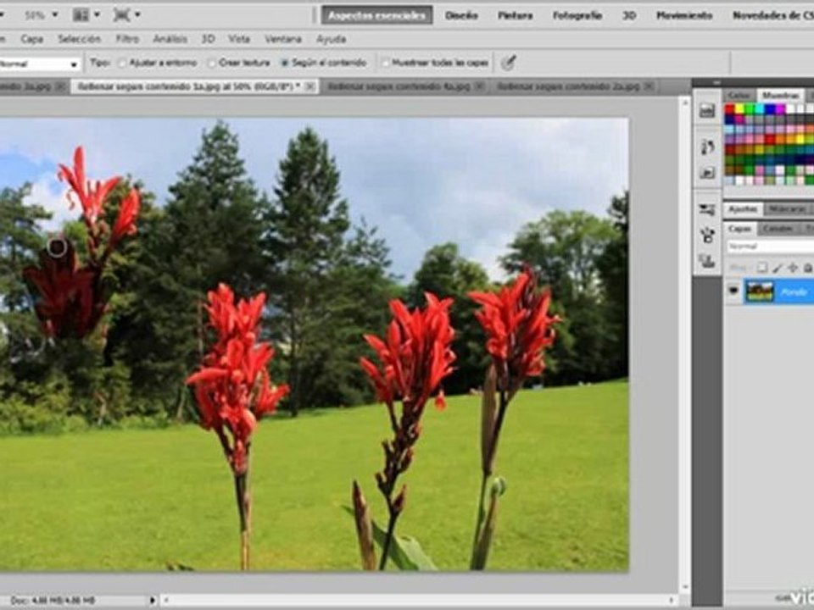
Task: Switch to the 3D workspace button
Action: pyautogui.click(x=629, y=15)
